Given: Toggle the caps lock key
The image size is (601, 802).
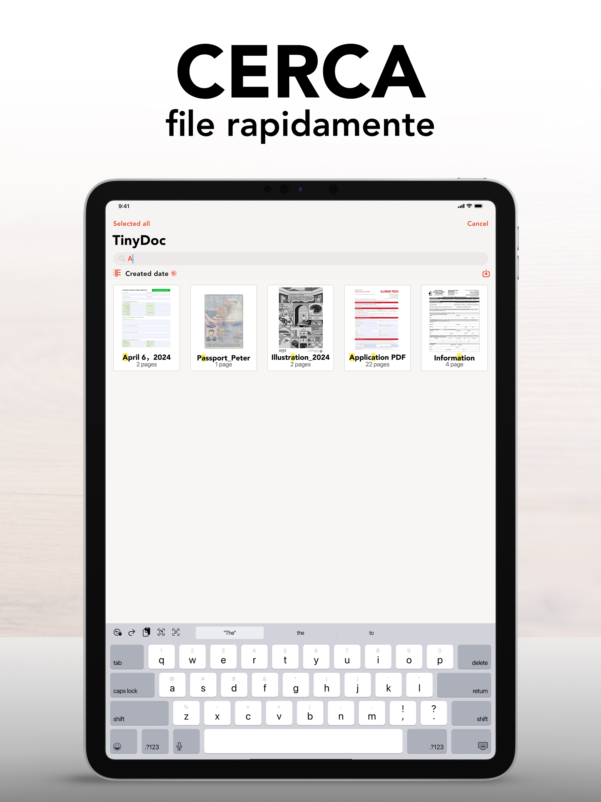Looking at the screenshot, I should pyautogui.click(x=132, y=685).
